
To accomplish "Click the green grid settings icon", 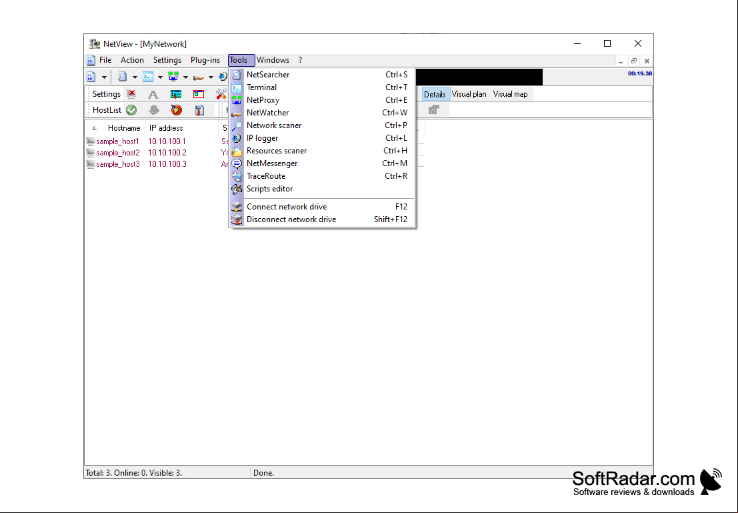I will tap(176, 94).
